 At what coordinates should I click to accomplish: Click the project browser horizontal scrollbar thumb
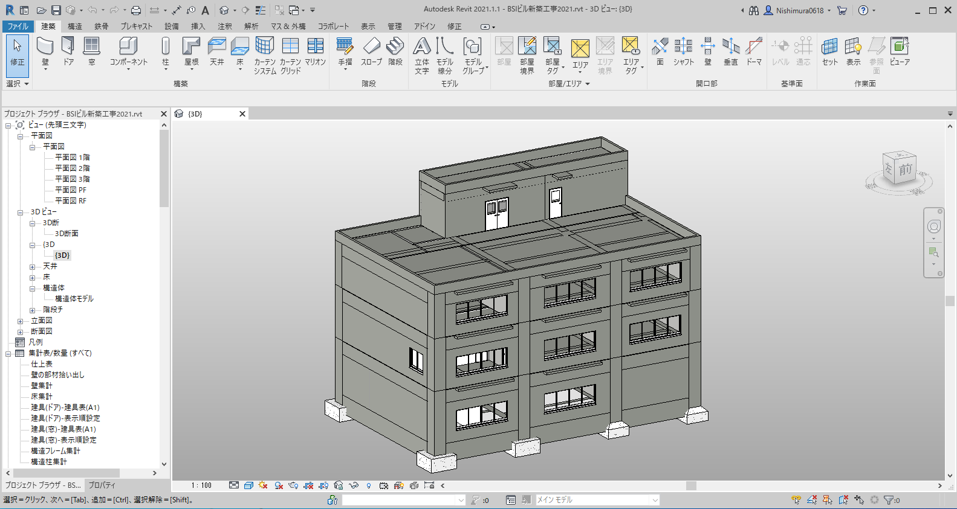[x=67, y=473]
